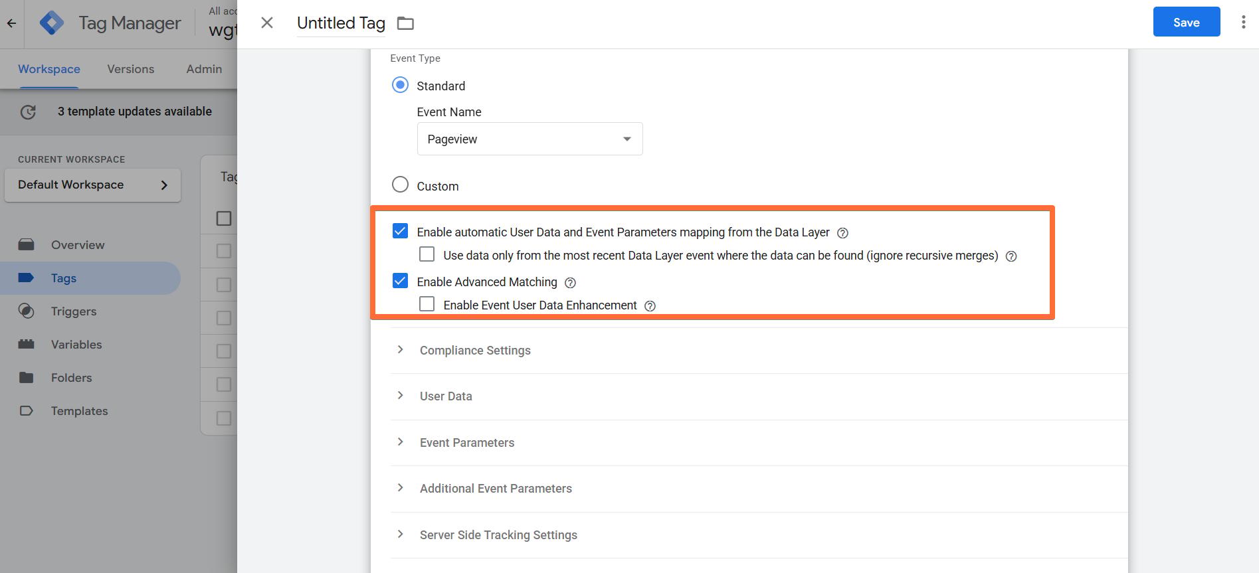
Task: Check Use data only from most recent event
Action: click(427, 254)
